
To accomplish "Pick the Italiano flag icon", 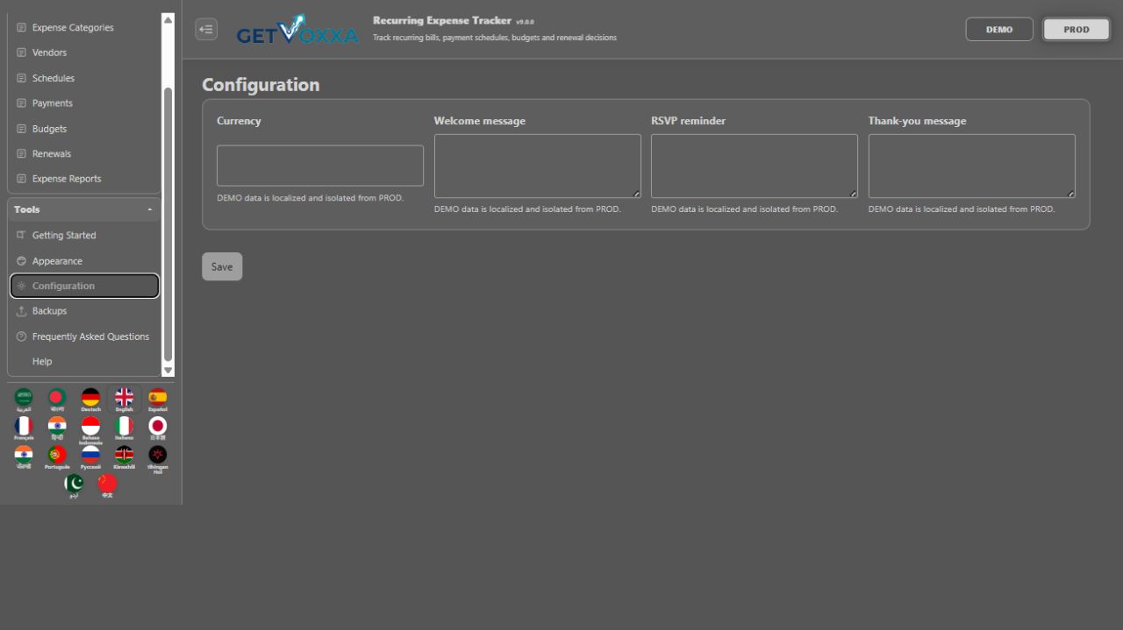I will coord(124,428).
